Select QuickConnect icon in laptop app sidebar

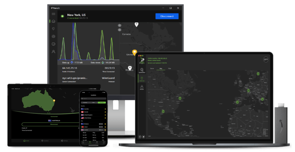pyautogui.click(x=142, y=71)
